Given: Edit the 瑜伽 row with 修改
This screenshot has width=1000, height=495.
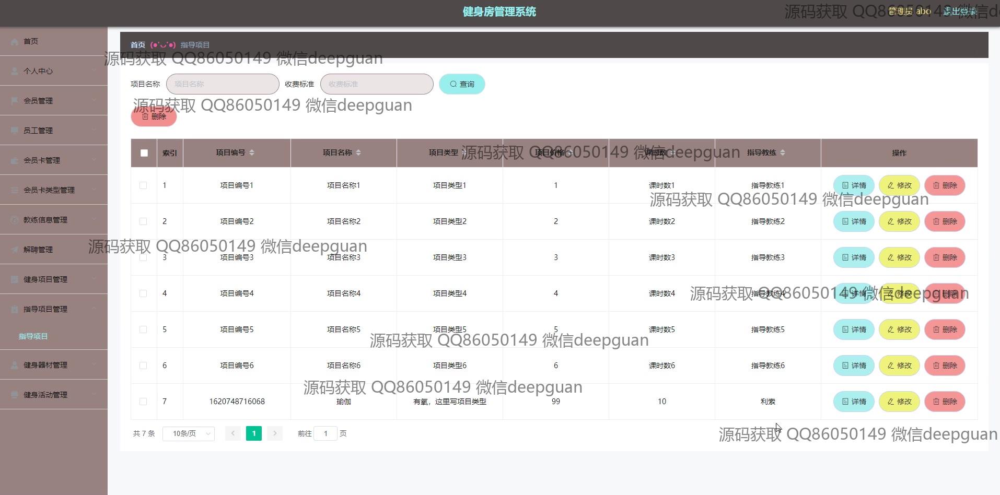Looking at the screenshot, I should click(x=899, y=402).
